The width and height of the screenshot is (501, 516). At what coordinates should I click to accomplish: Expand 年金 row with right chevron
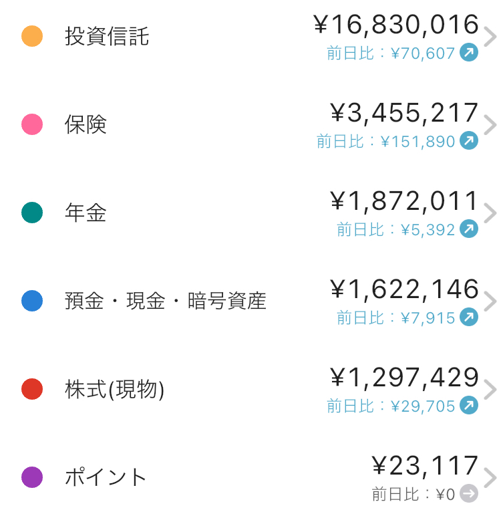coord(490,213)
